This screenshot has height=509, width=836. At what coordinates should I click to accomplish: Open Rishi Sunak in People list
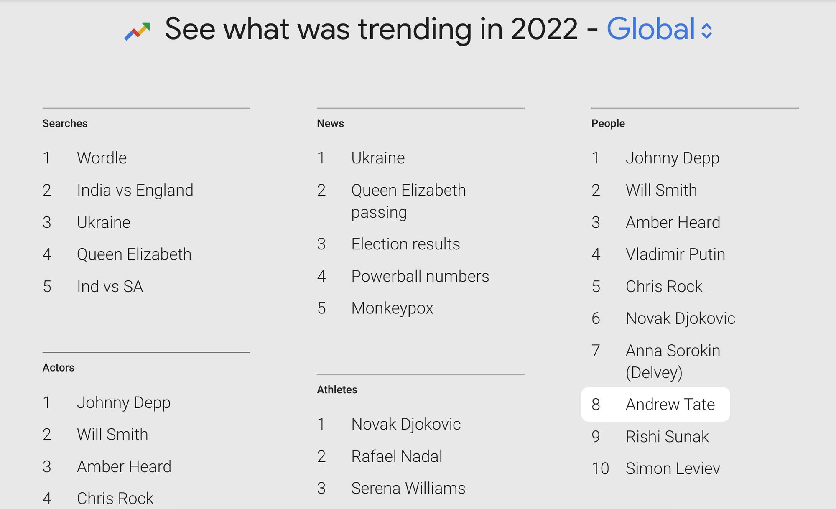pyautogui.click(x=667, y=436)
